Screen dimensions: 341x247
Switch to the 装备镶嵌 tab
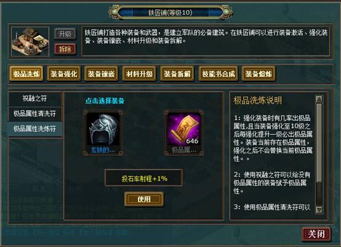pos(102,74)
